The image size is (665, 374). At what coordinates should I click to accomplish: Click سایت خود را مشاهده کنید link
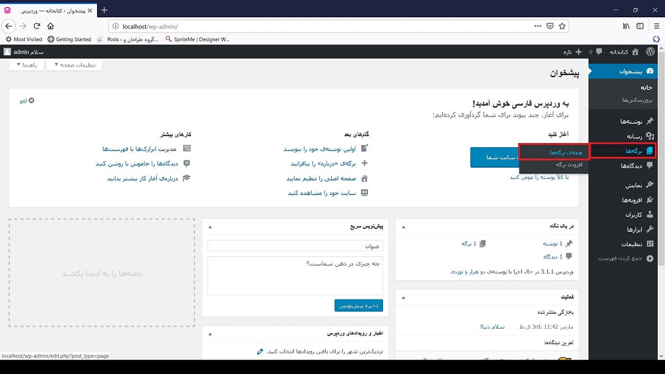(x=321, y=193)
